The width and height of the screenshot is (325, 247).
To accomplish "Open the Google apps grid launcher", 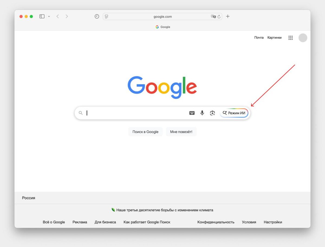I will click(290, 38).
